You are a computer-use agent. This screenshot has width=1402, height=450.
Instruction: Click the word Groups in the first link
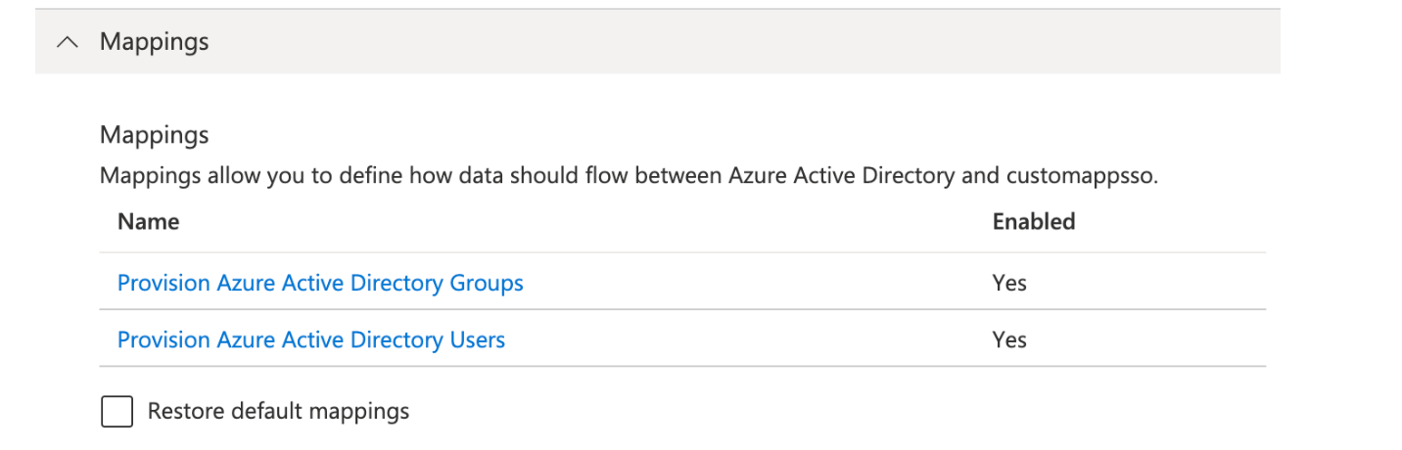[x=487, y=283]
